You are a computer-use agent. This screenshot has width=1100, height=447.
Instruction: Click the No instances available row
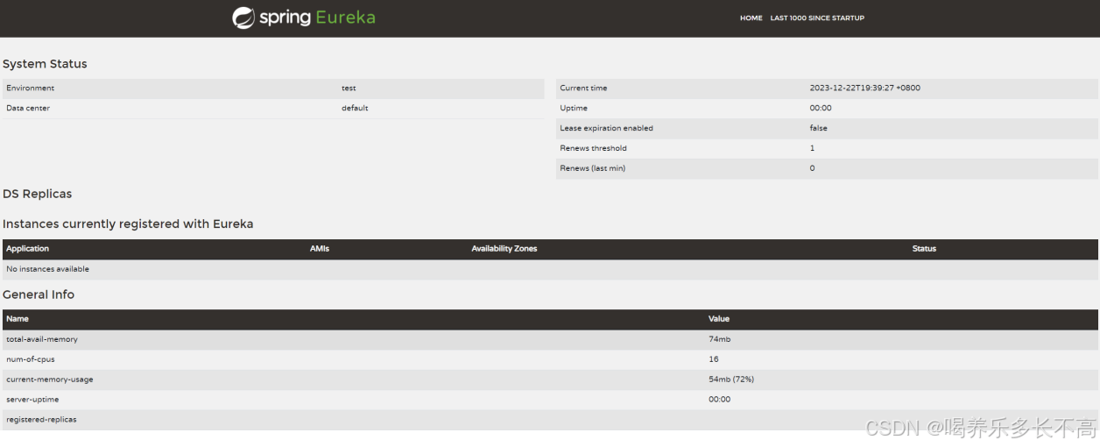click(x=550, y=269)
